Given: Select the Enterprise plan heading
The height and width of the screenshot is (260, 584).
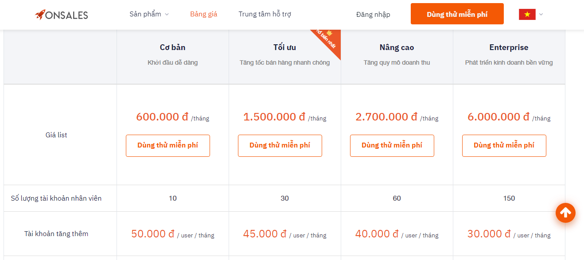Looking at the screenshot, I should point(509,47).
